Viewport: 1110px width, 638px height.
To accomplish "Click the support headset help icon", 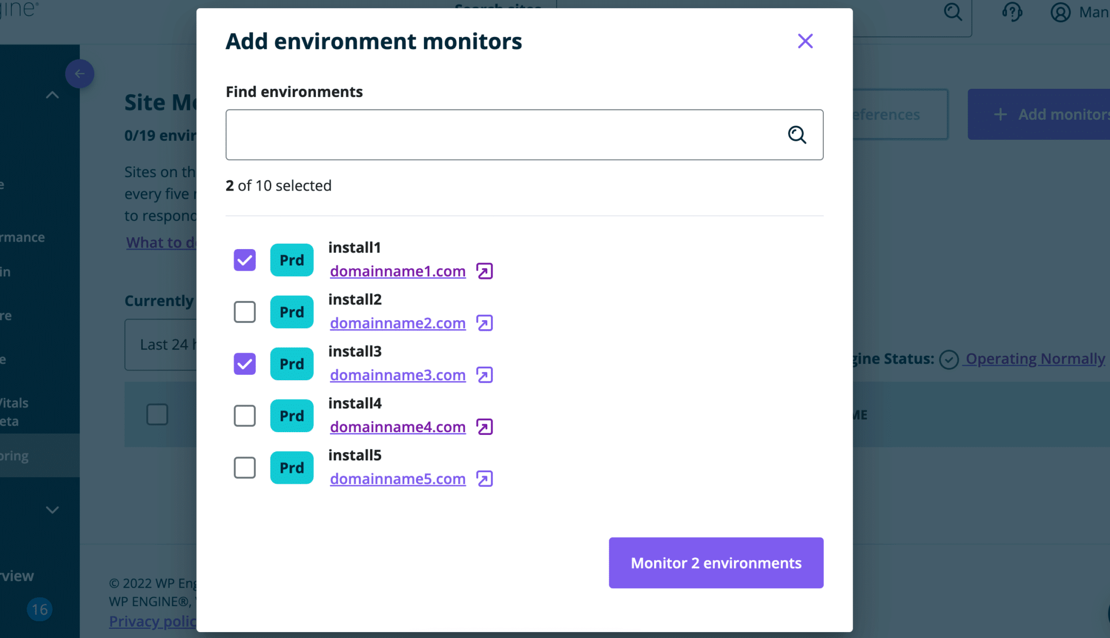I will click(x=1011, y=11).
